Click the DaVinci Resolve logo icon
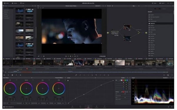The height and width of the screenshot is (110, 177). [x=4, y=107]
